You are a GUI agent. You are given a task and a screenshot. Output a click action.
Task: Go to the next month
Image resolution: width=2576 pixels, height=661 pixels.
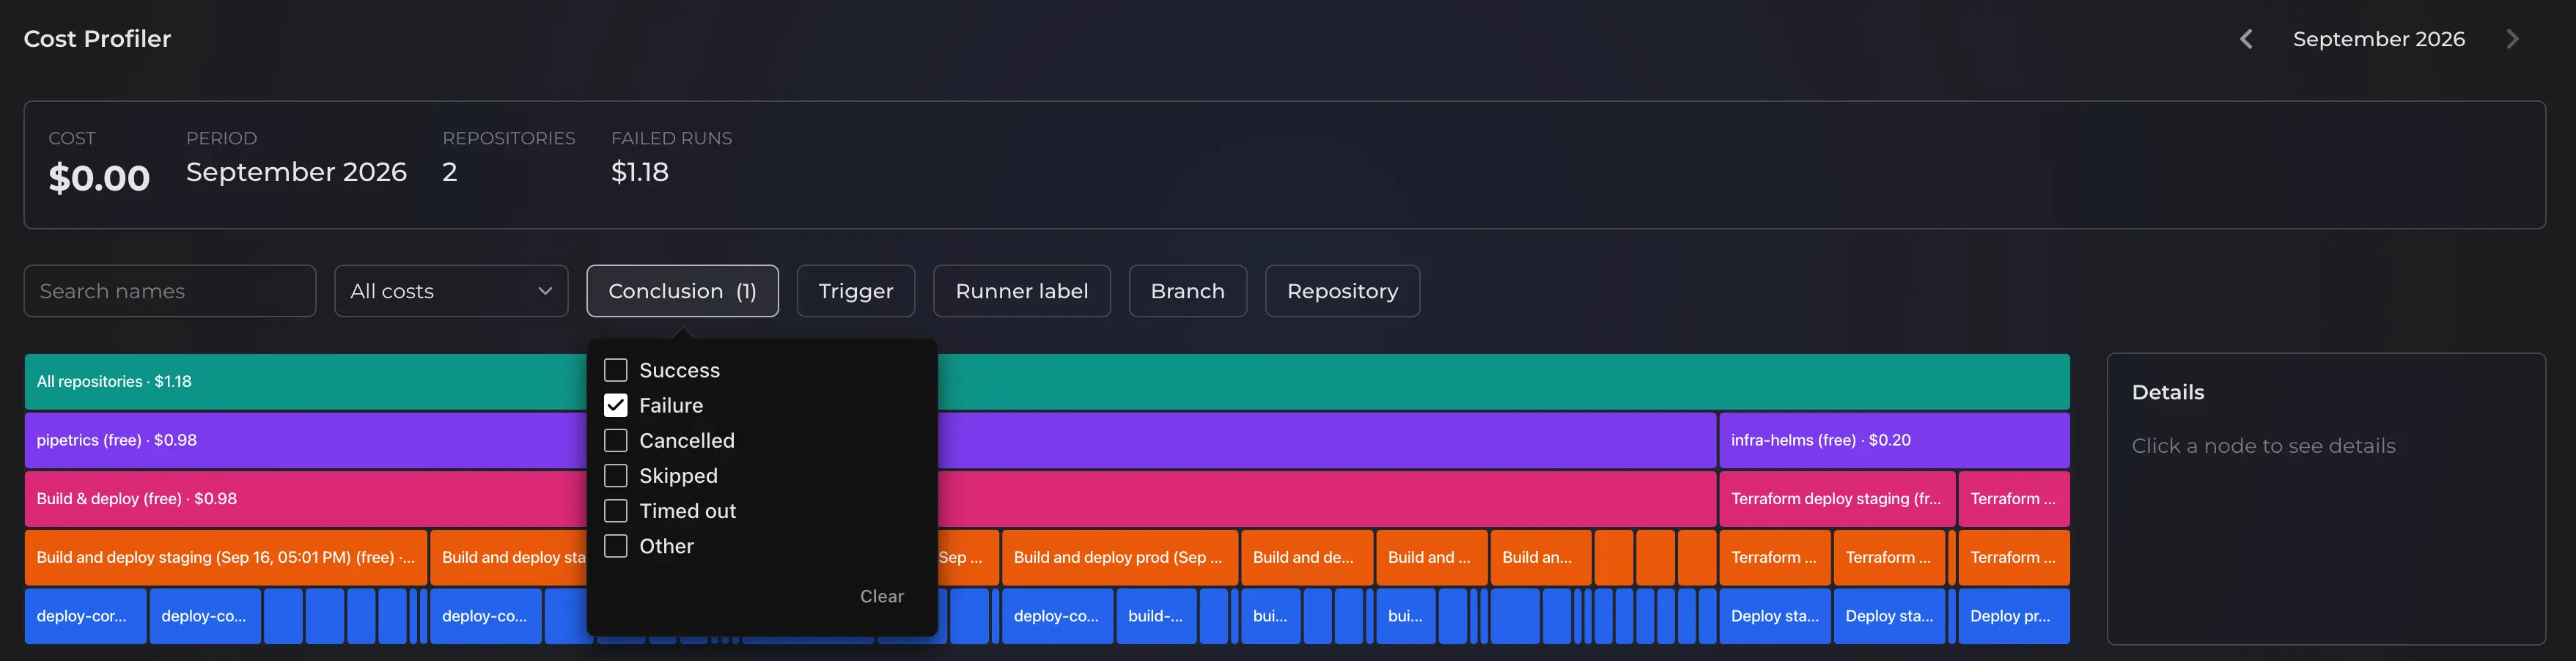[2512, 39]
